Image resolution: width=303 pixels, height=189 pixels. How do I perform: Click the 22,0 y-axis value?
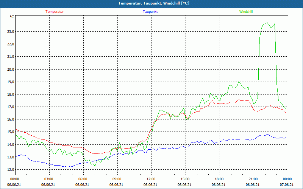coord(11,44)
